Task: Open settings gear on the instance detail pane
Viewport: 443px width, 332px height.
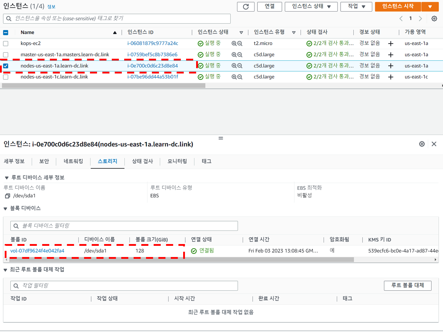Action: click(x=422, y=144)
